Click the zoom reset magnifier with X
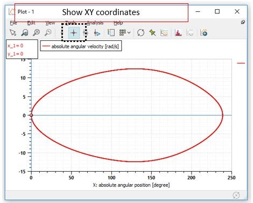253x203 pixels. (x=36, y=33)
